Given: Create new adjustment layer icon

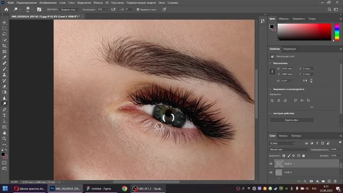Looking at the screenshot, I should 317,181.
